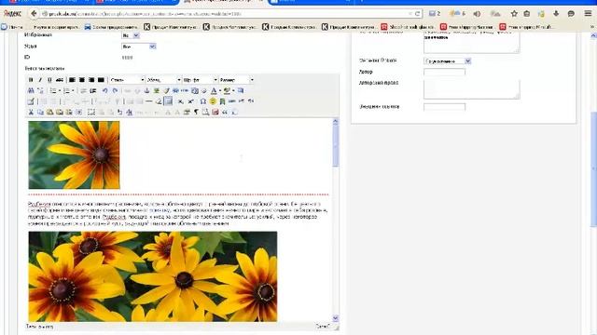
Task: Insert an emoticon smiley
Action: [213, 101]
